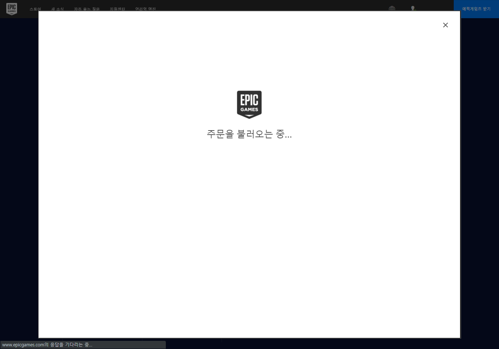Open the 언리얼 엔진 menu item

(145, 9)
